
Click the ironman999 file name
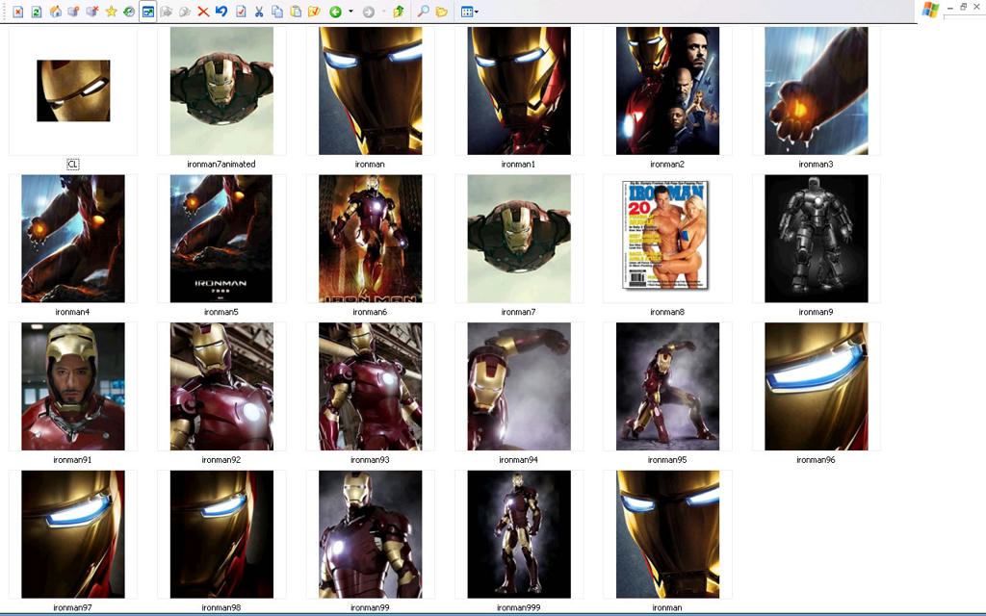click(518, 607)
